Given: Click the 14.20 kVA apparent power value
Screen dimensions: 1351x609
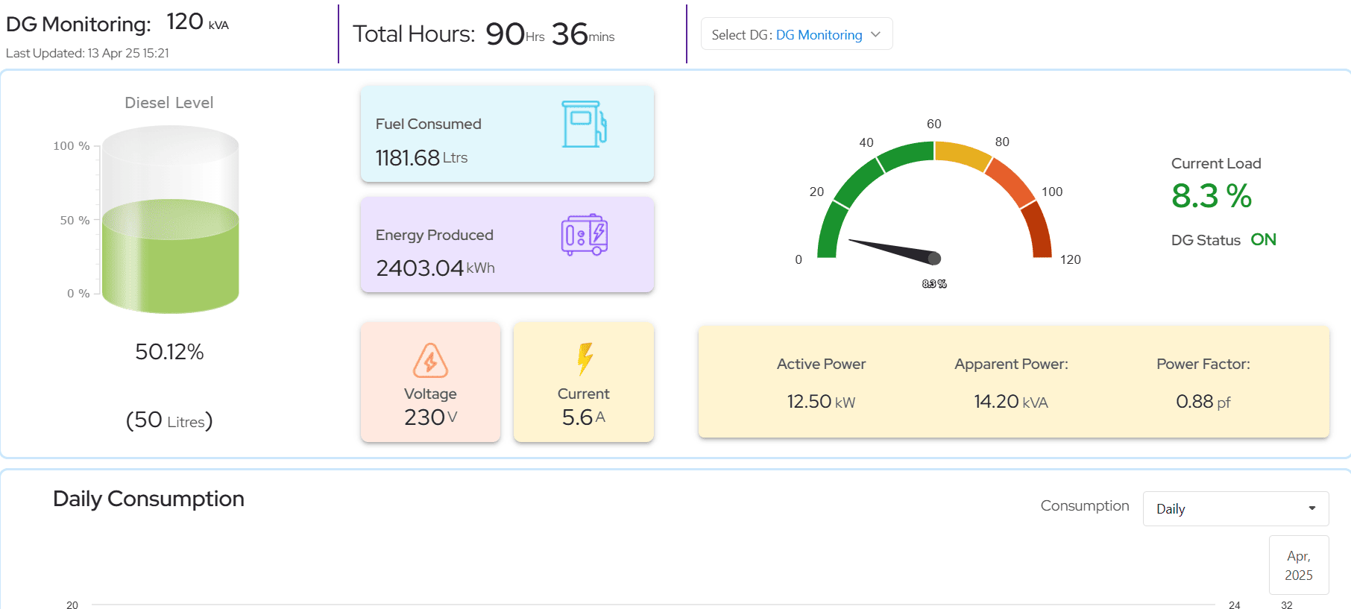Looking at the screenshot, I should click(1011, 402).
